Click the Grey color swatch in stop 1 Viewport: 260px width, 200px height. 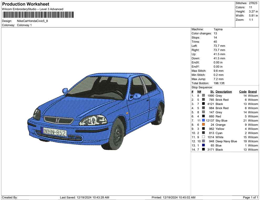203,96
